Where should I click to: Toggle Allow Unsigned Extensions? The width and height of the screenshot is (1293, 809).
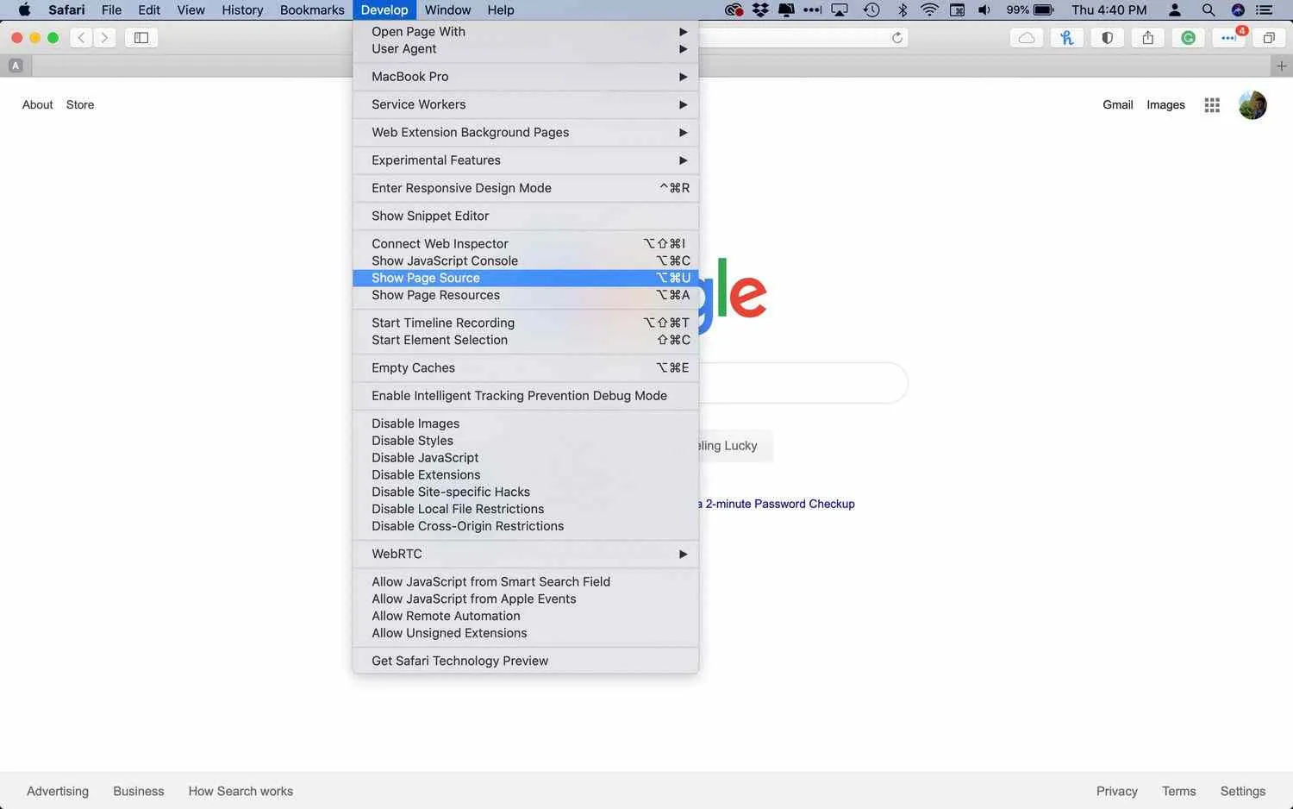526,633
